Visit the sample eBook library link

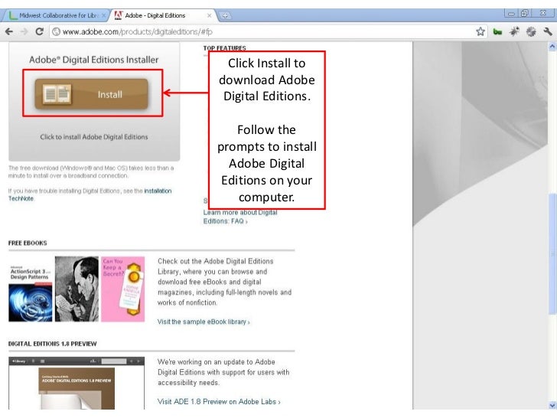[x=204, y=322]
